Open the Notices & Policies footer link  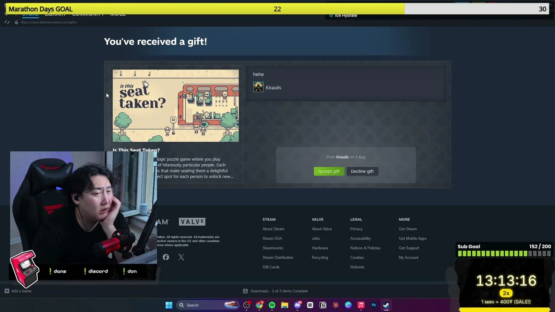tap(365, 248)
